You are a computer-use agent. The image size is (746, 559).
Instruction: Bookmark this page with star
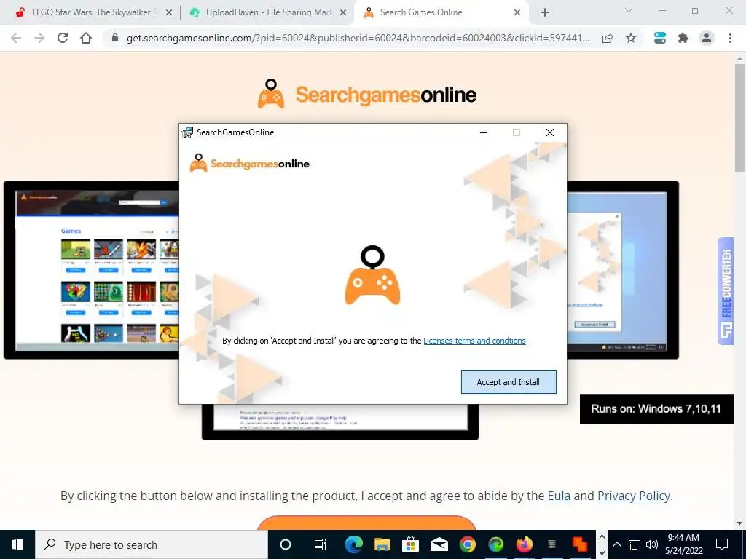(631, 38)
